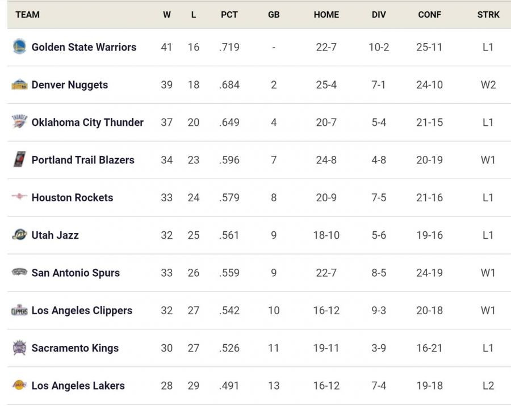Open the Denver Nuggets team link
Screen dimensions: 511x406
tap(69, 84)
